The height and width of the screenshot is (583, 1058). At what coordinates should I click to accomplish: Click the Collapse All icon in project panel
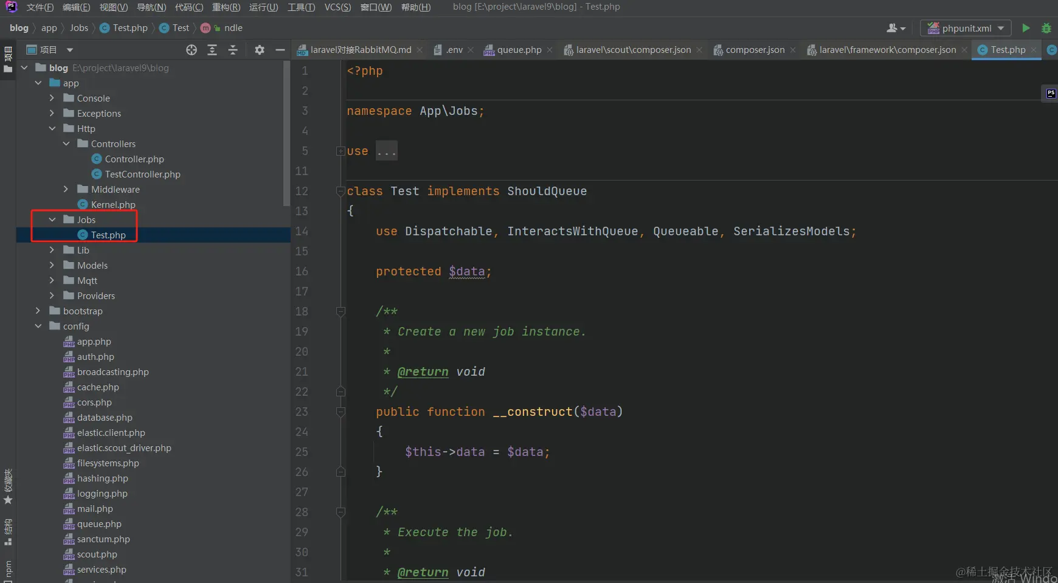click(x=233, y=50)
